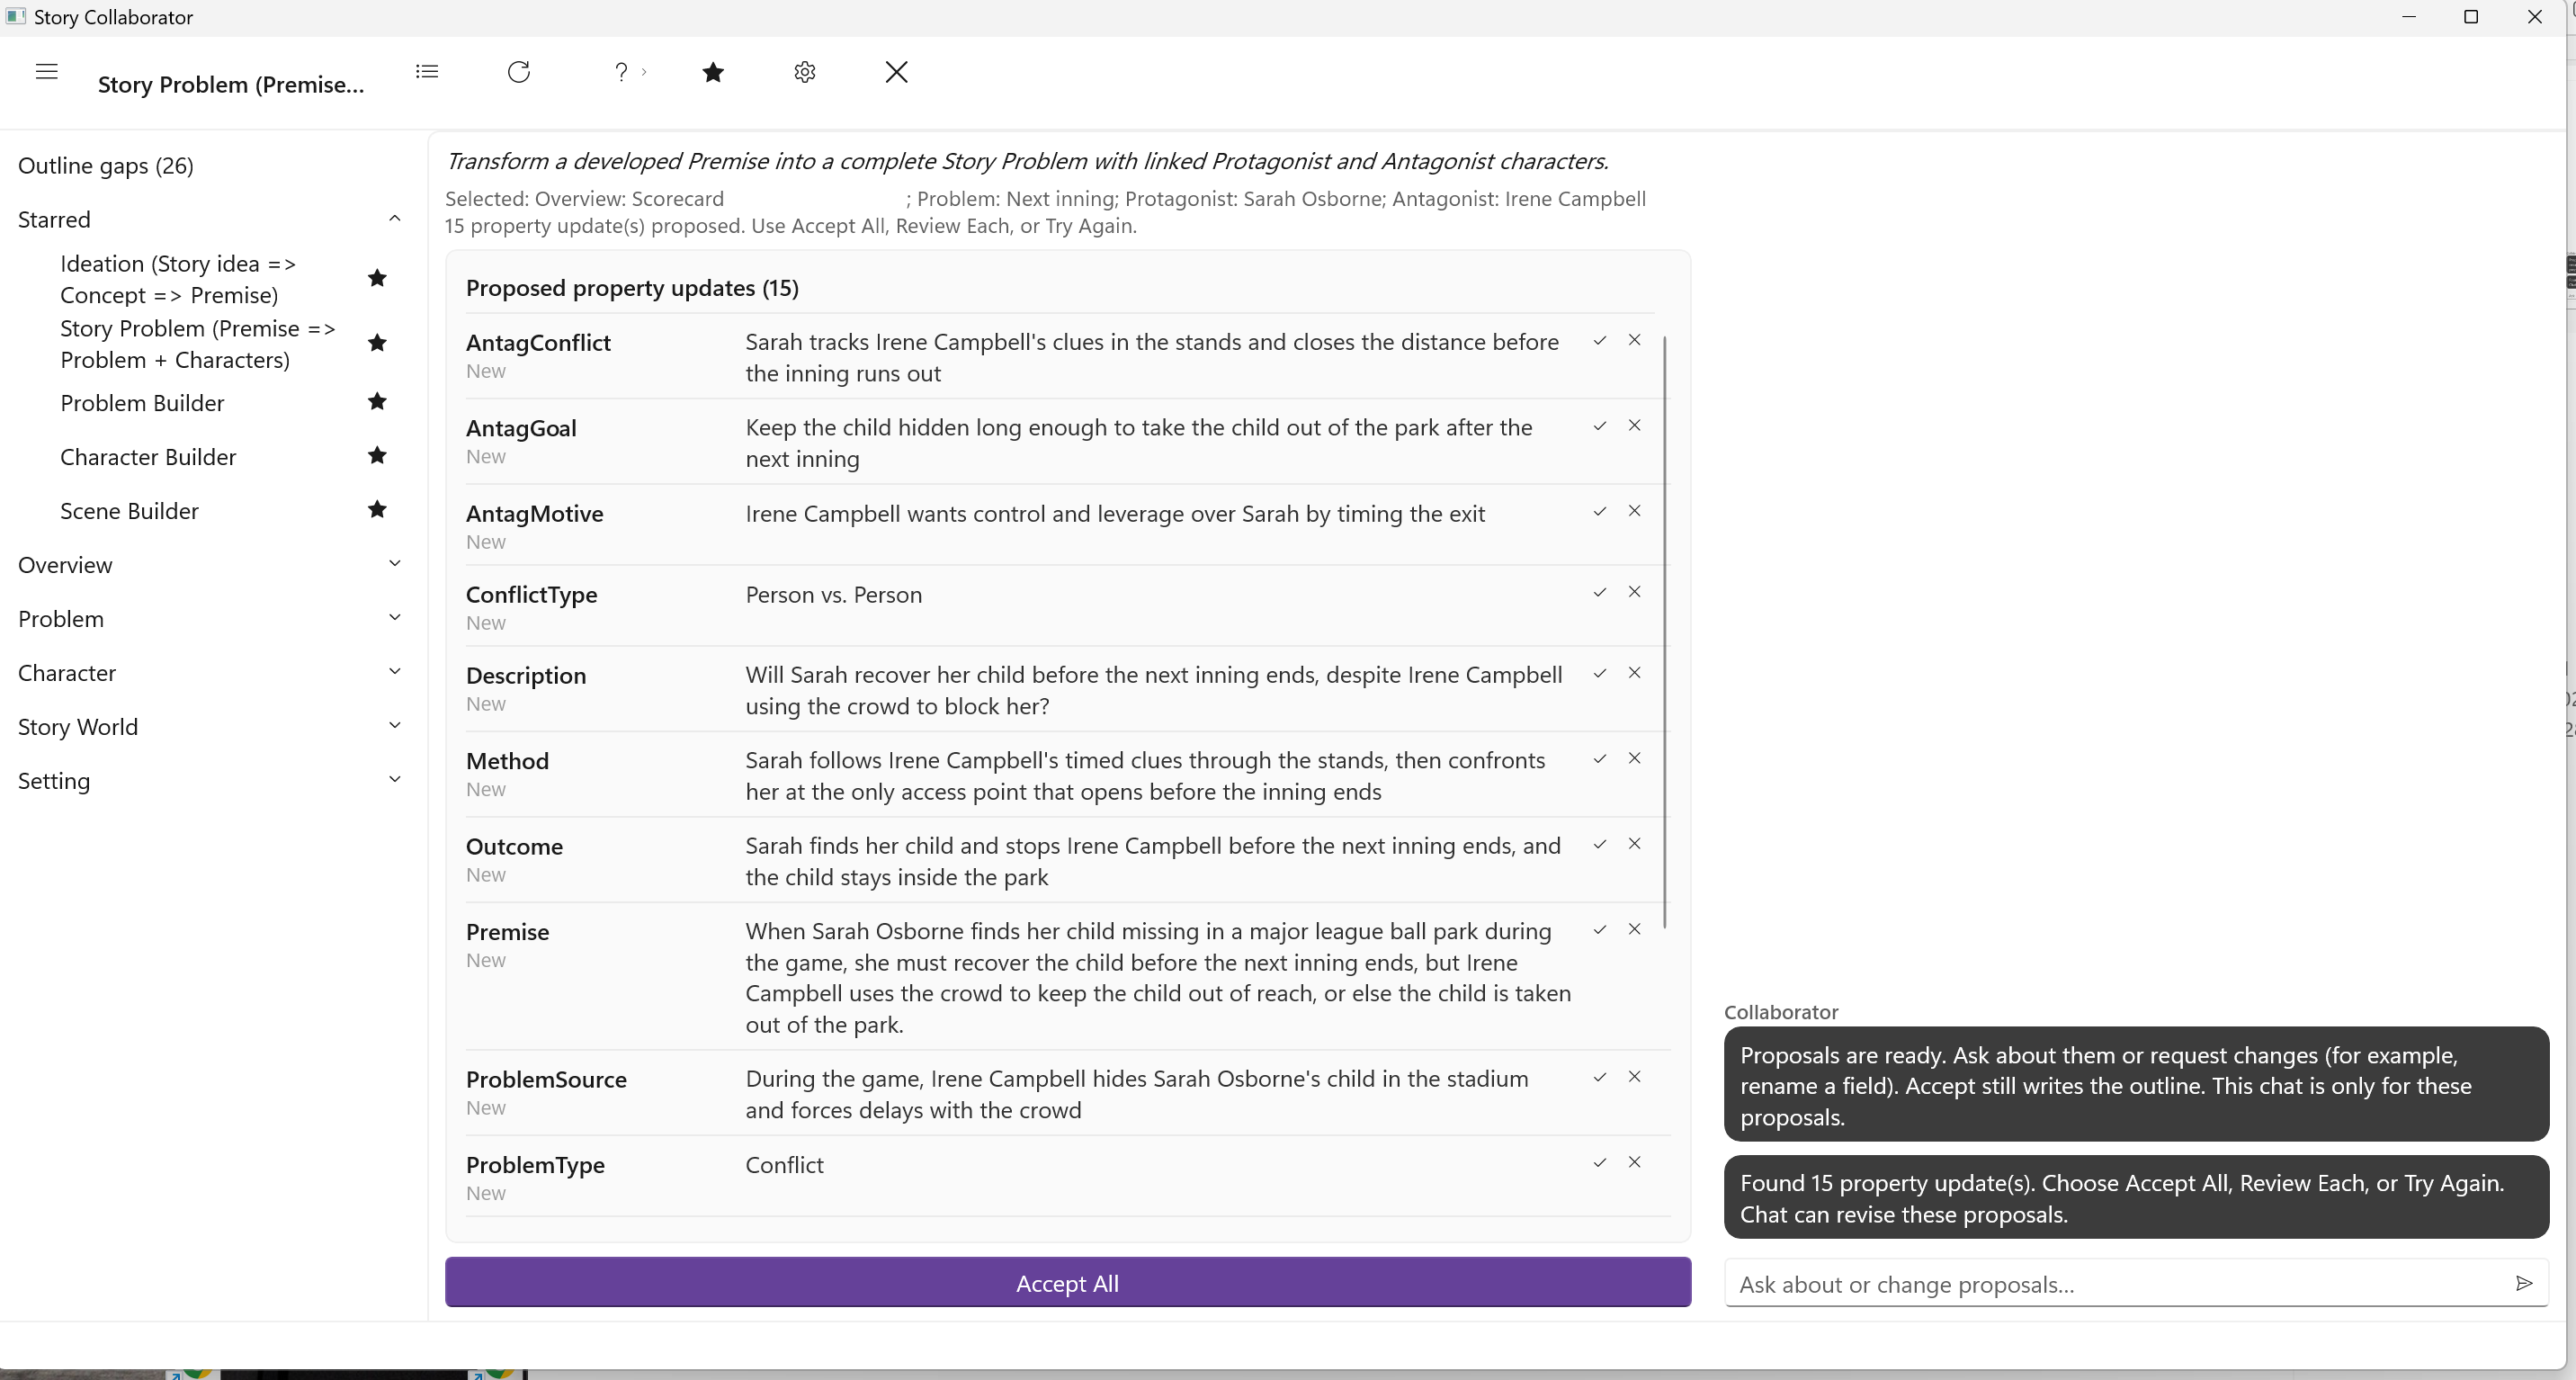Viewport: 2576px width, 1380px height.
Task: Accept the AntagMotive proposal checkmark
Action: (x=1599, y=512)
